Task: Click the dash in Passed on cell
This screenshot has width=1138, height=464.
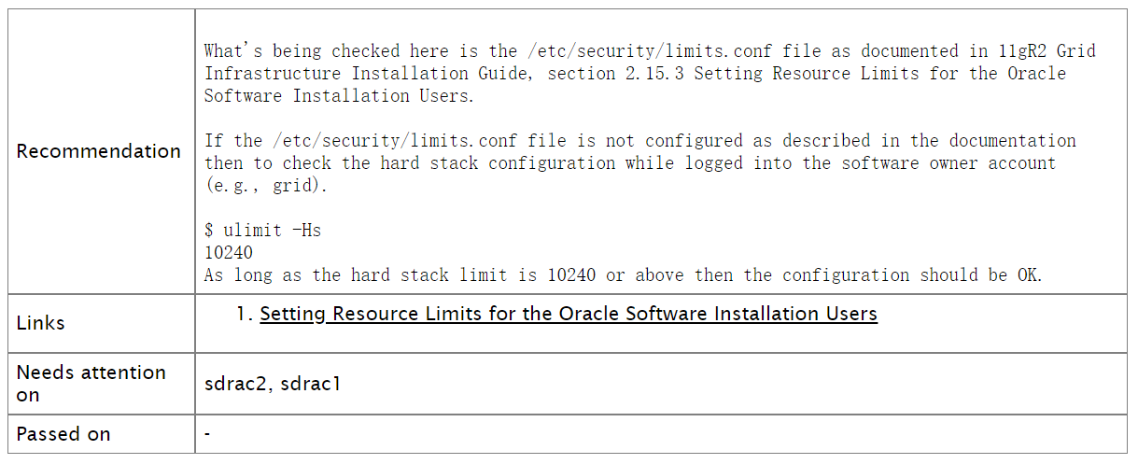Action: coord(207,434)
